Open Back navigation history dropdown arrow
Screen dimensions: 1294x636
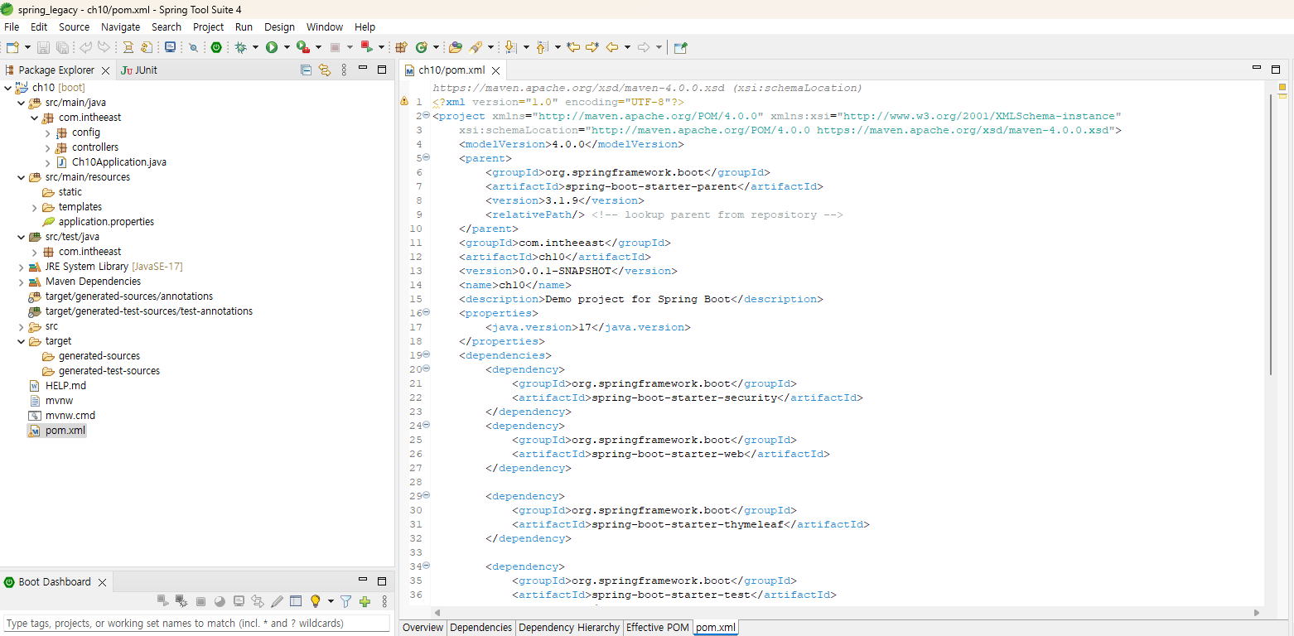(x=627, y=47)
